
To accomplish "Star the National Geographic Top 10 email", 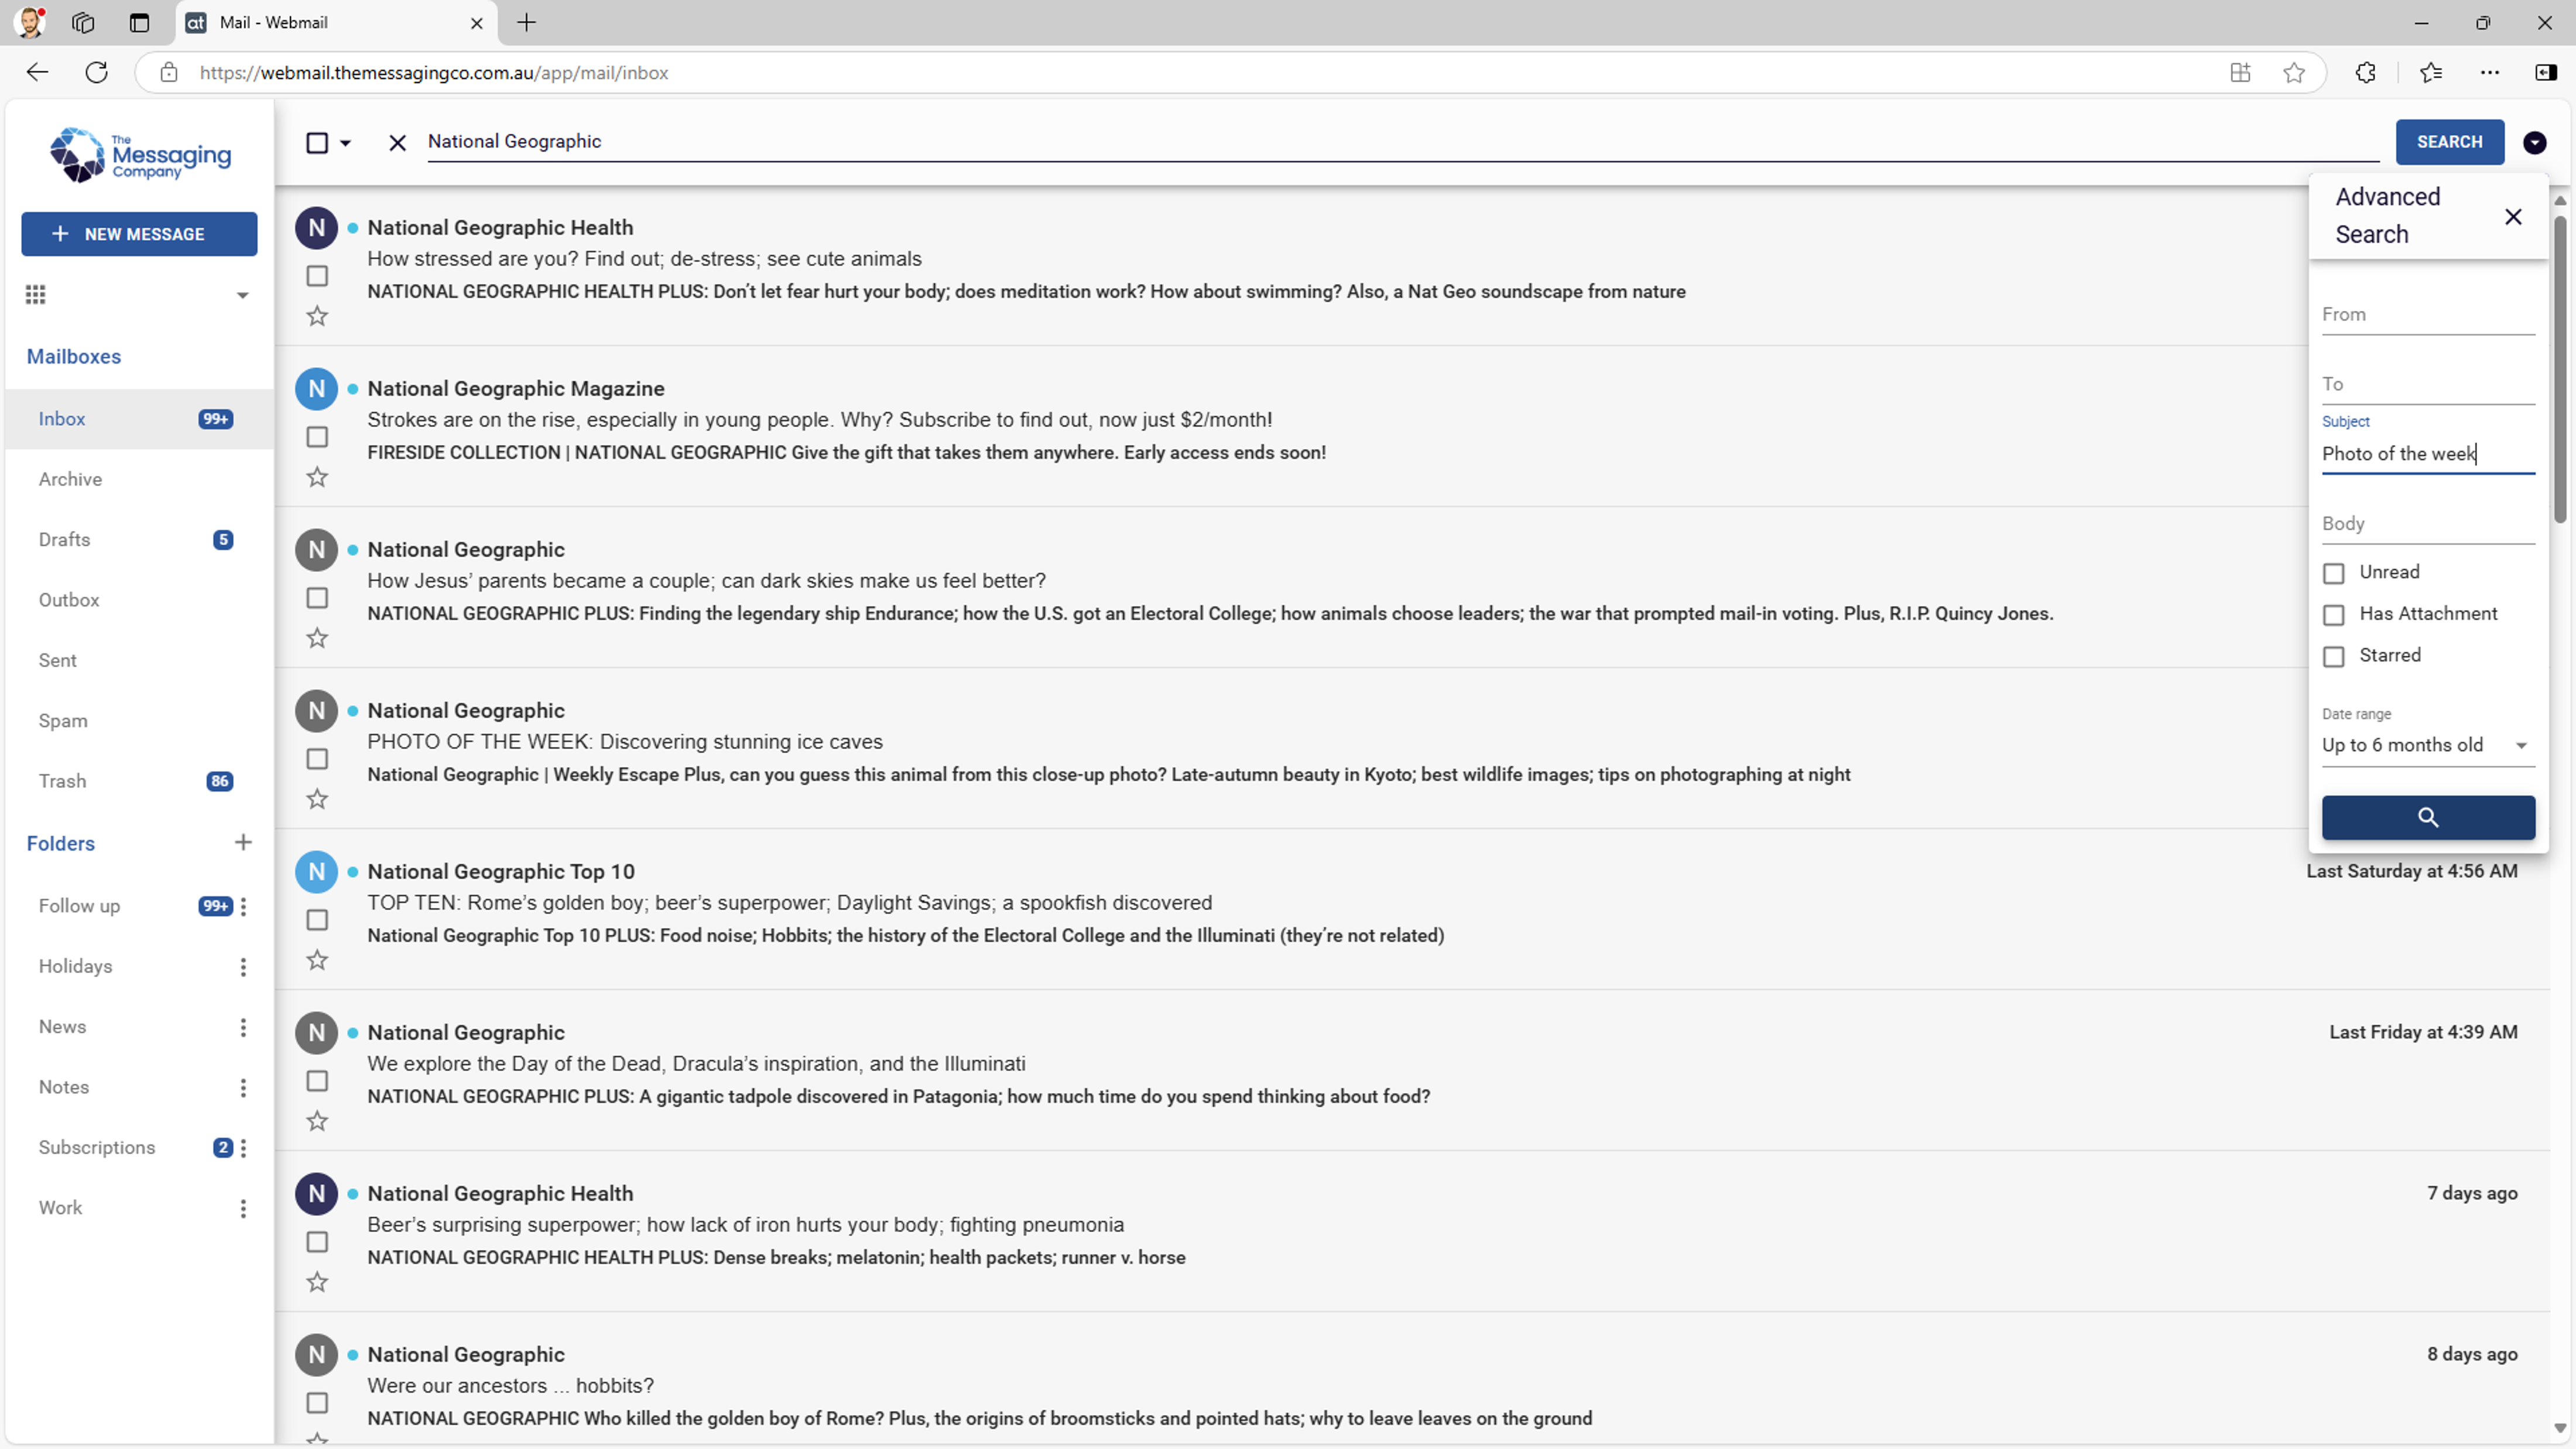I will coord(317,960).
